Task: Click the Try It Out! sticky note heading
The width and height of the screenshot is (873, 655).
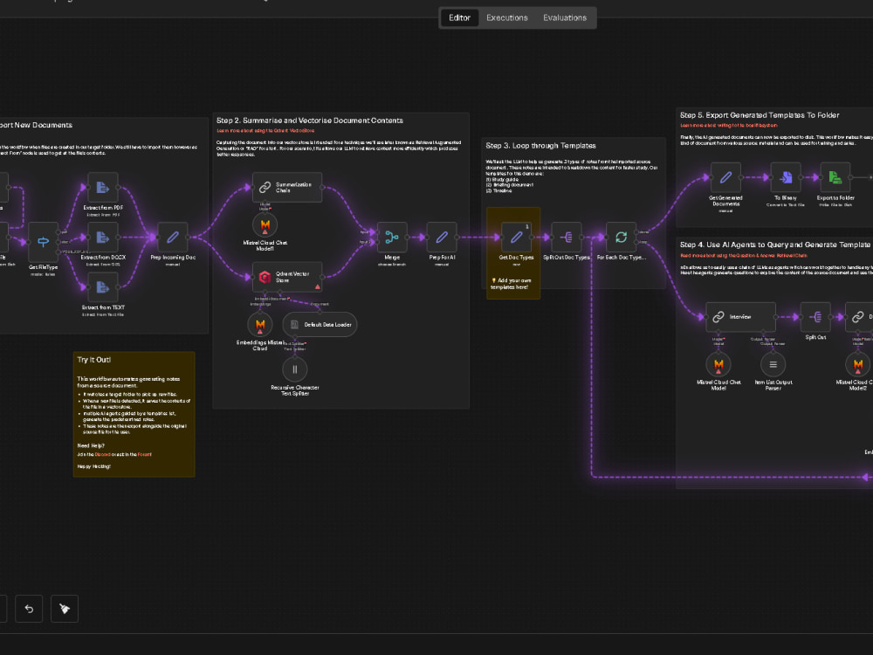Action: pyautogui.click(x=94, y=360)
